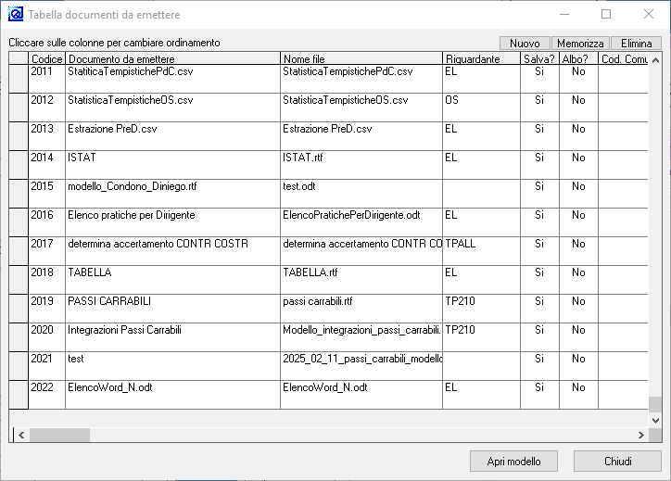Sort by Cod. Comu column header
The width and height of the screenshot is (671, 481).
(x=624, y=58)
